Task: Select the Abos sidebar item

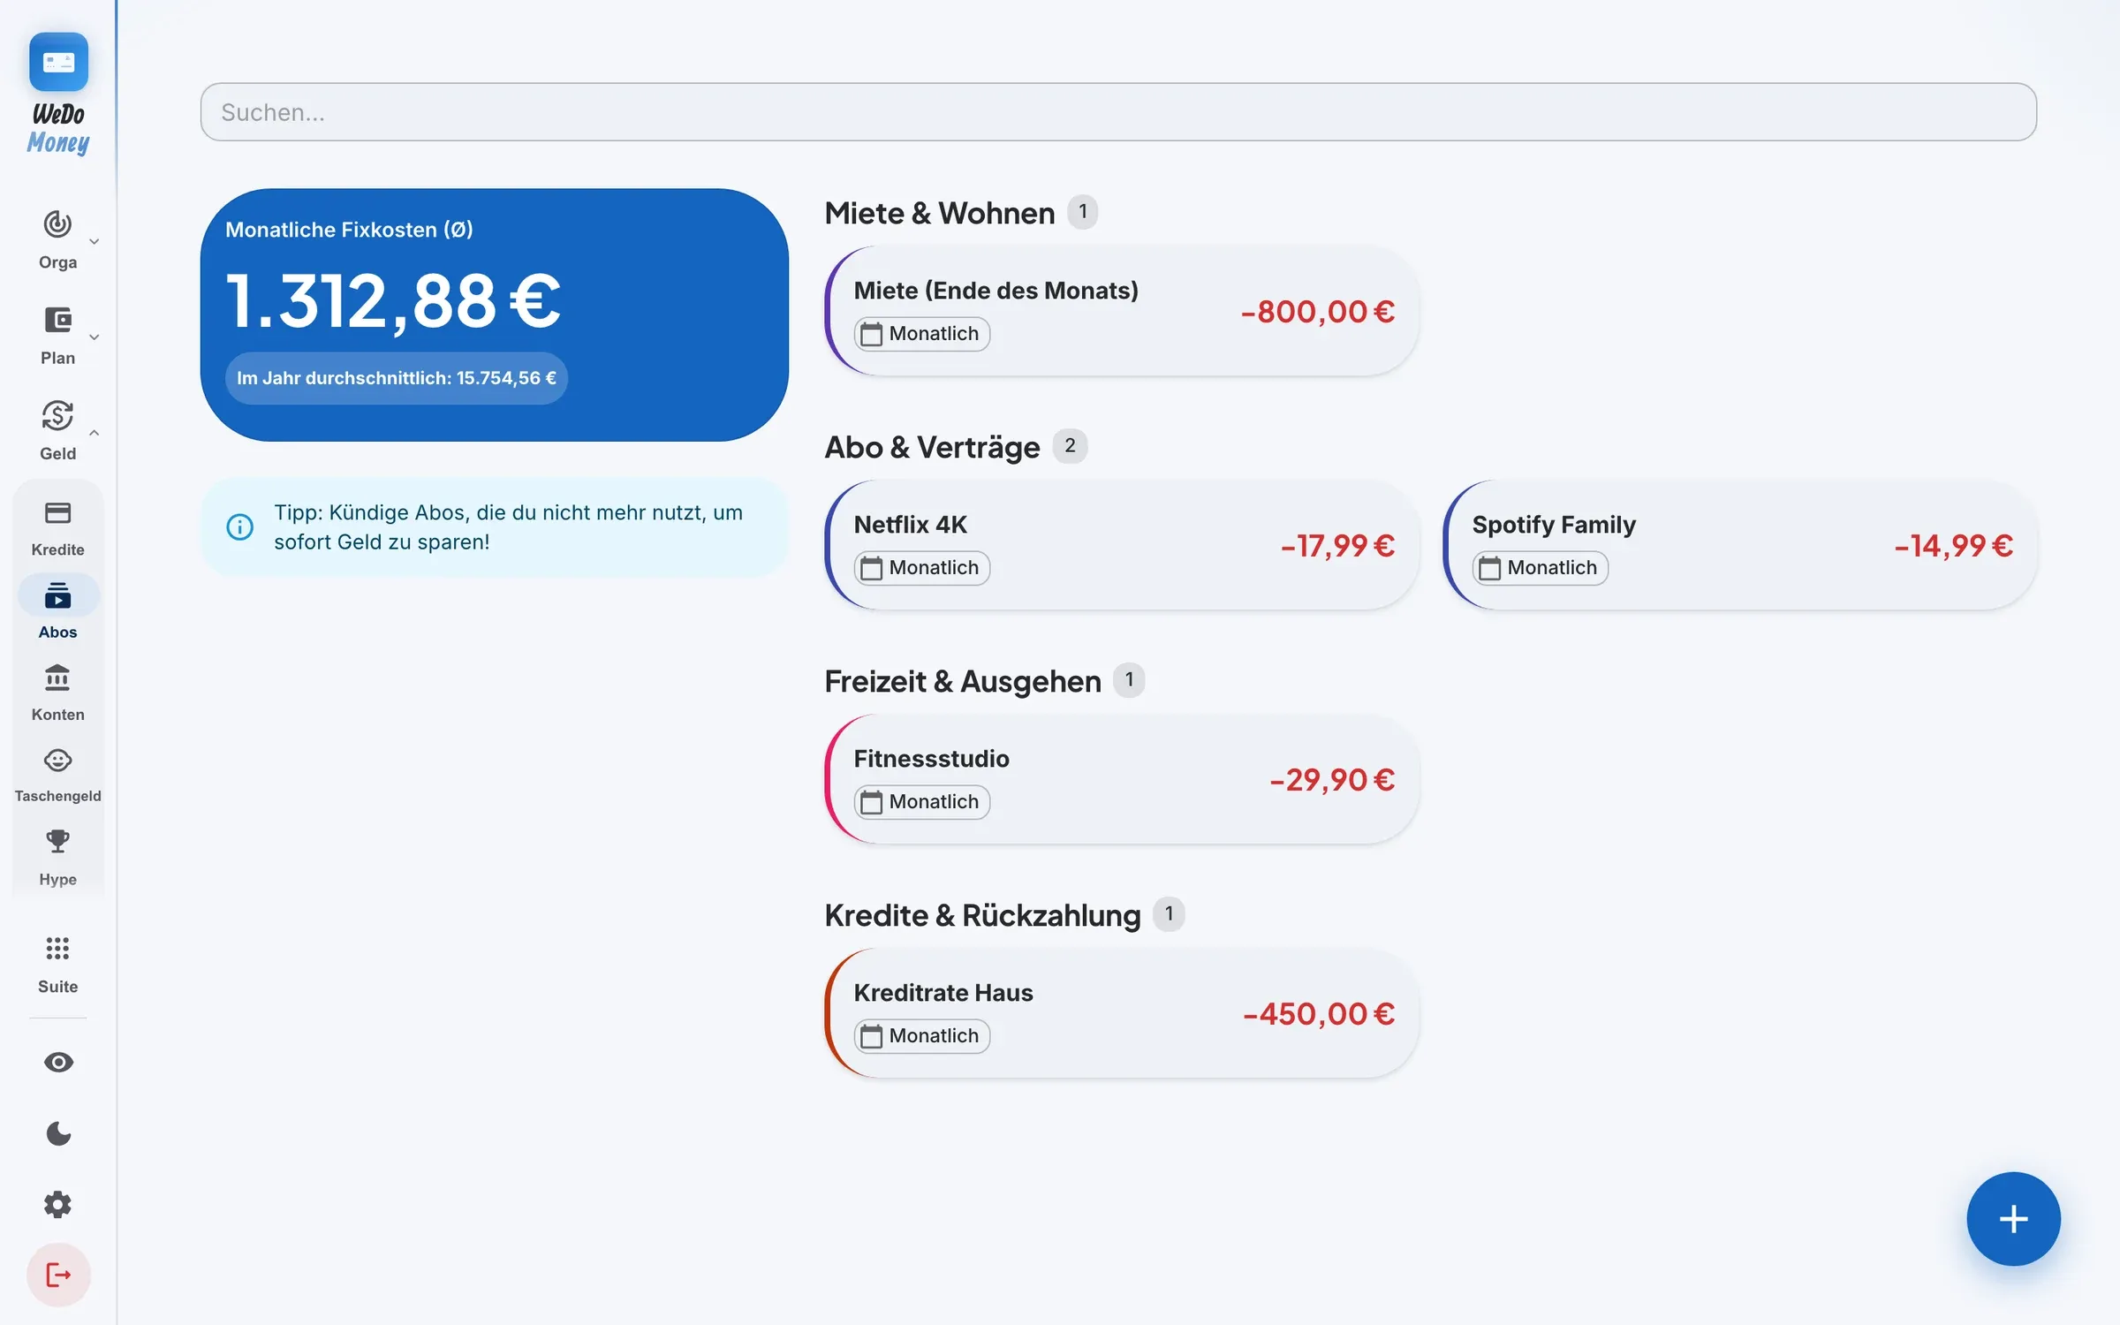Action: 57,610
